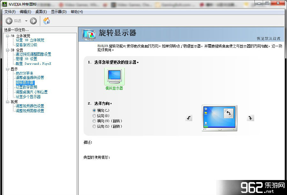Click the 视频 category label
287x195 pixels.
(14, 102)
